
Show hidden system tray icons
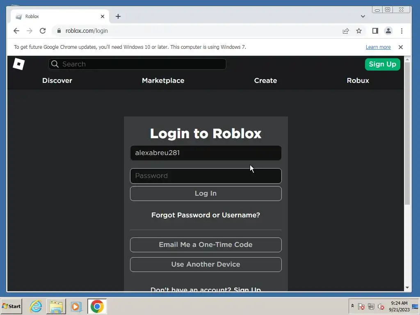352,306
